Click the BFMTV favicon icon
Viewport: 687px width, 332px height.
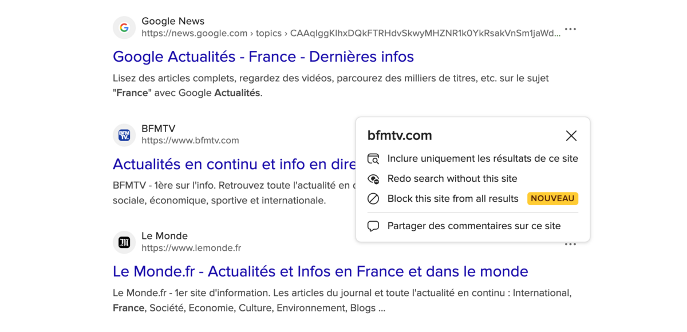(124, 135)
